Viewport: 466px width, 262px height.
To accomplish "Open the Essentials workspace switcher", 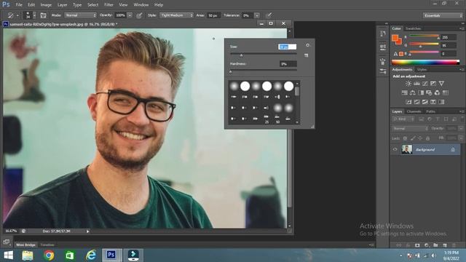I will 443,15.
